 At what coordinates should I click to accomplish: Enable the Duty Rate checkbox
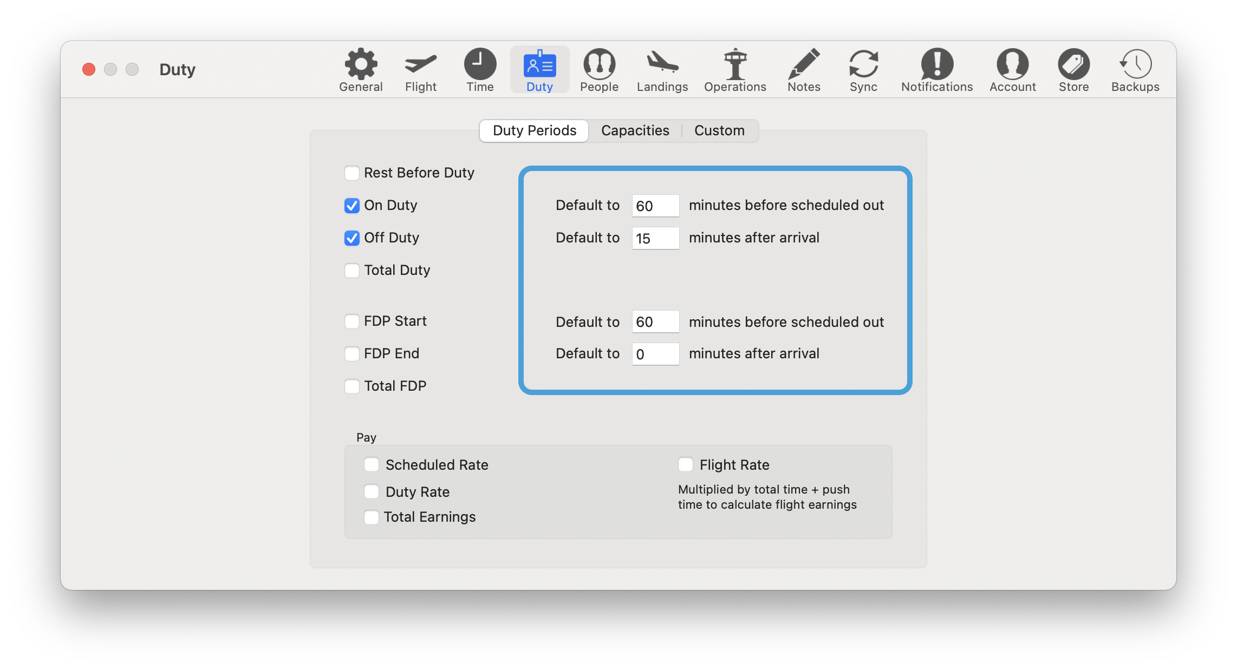pos(372,491)
